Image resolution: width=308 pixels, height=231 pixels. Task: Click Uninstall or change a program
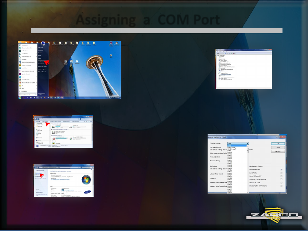tap(56, 122)
